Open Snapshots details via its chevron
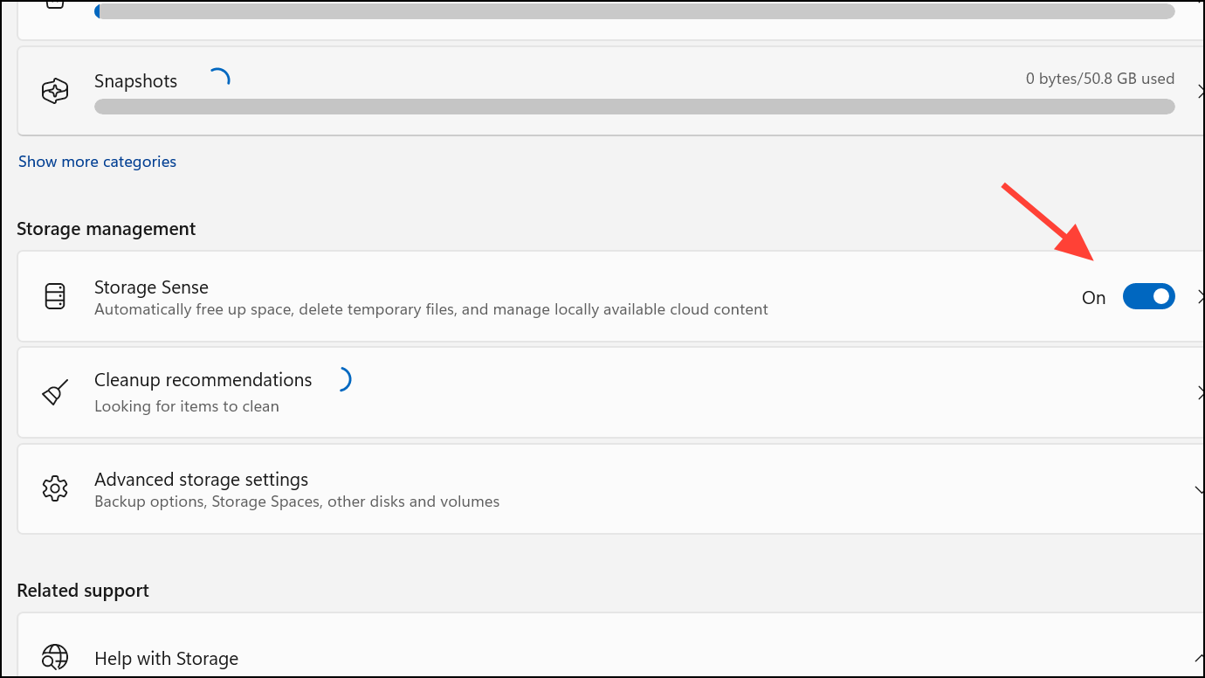Screen dimensions: 1205x678 pyautogui.click(x=1201, y=91)
